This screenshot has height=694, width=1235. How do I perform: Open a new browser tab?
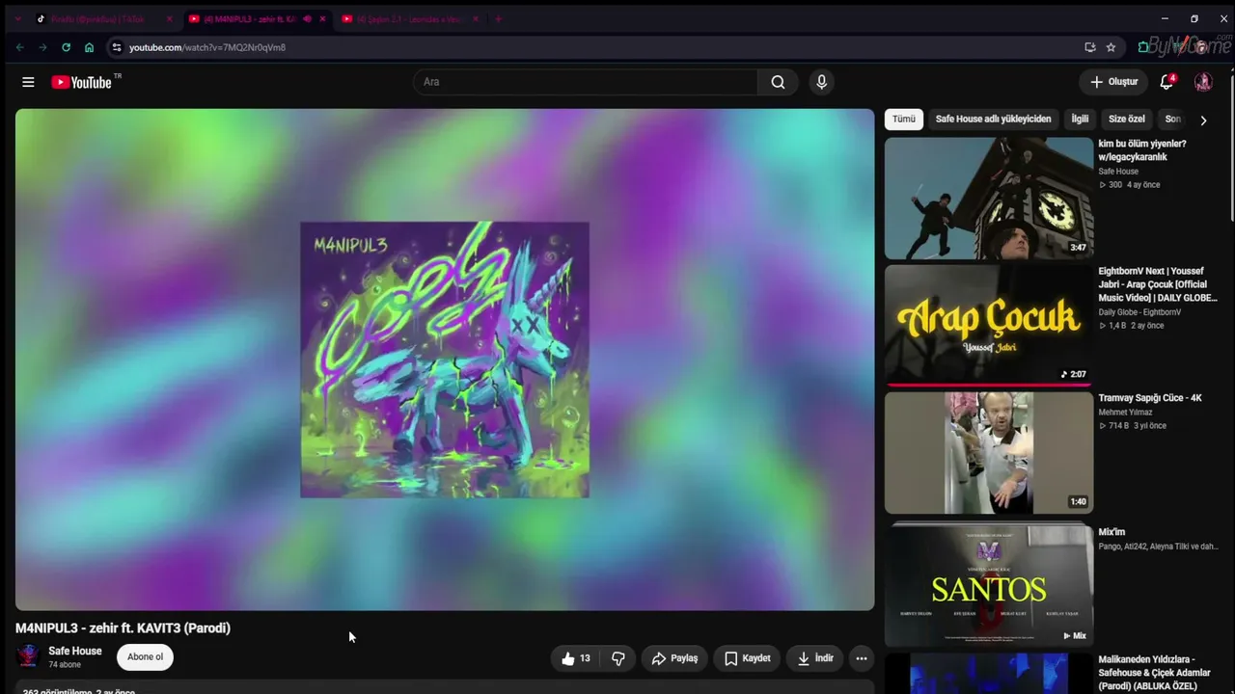(498, 18)
